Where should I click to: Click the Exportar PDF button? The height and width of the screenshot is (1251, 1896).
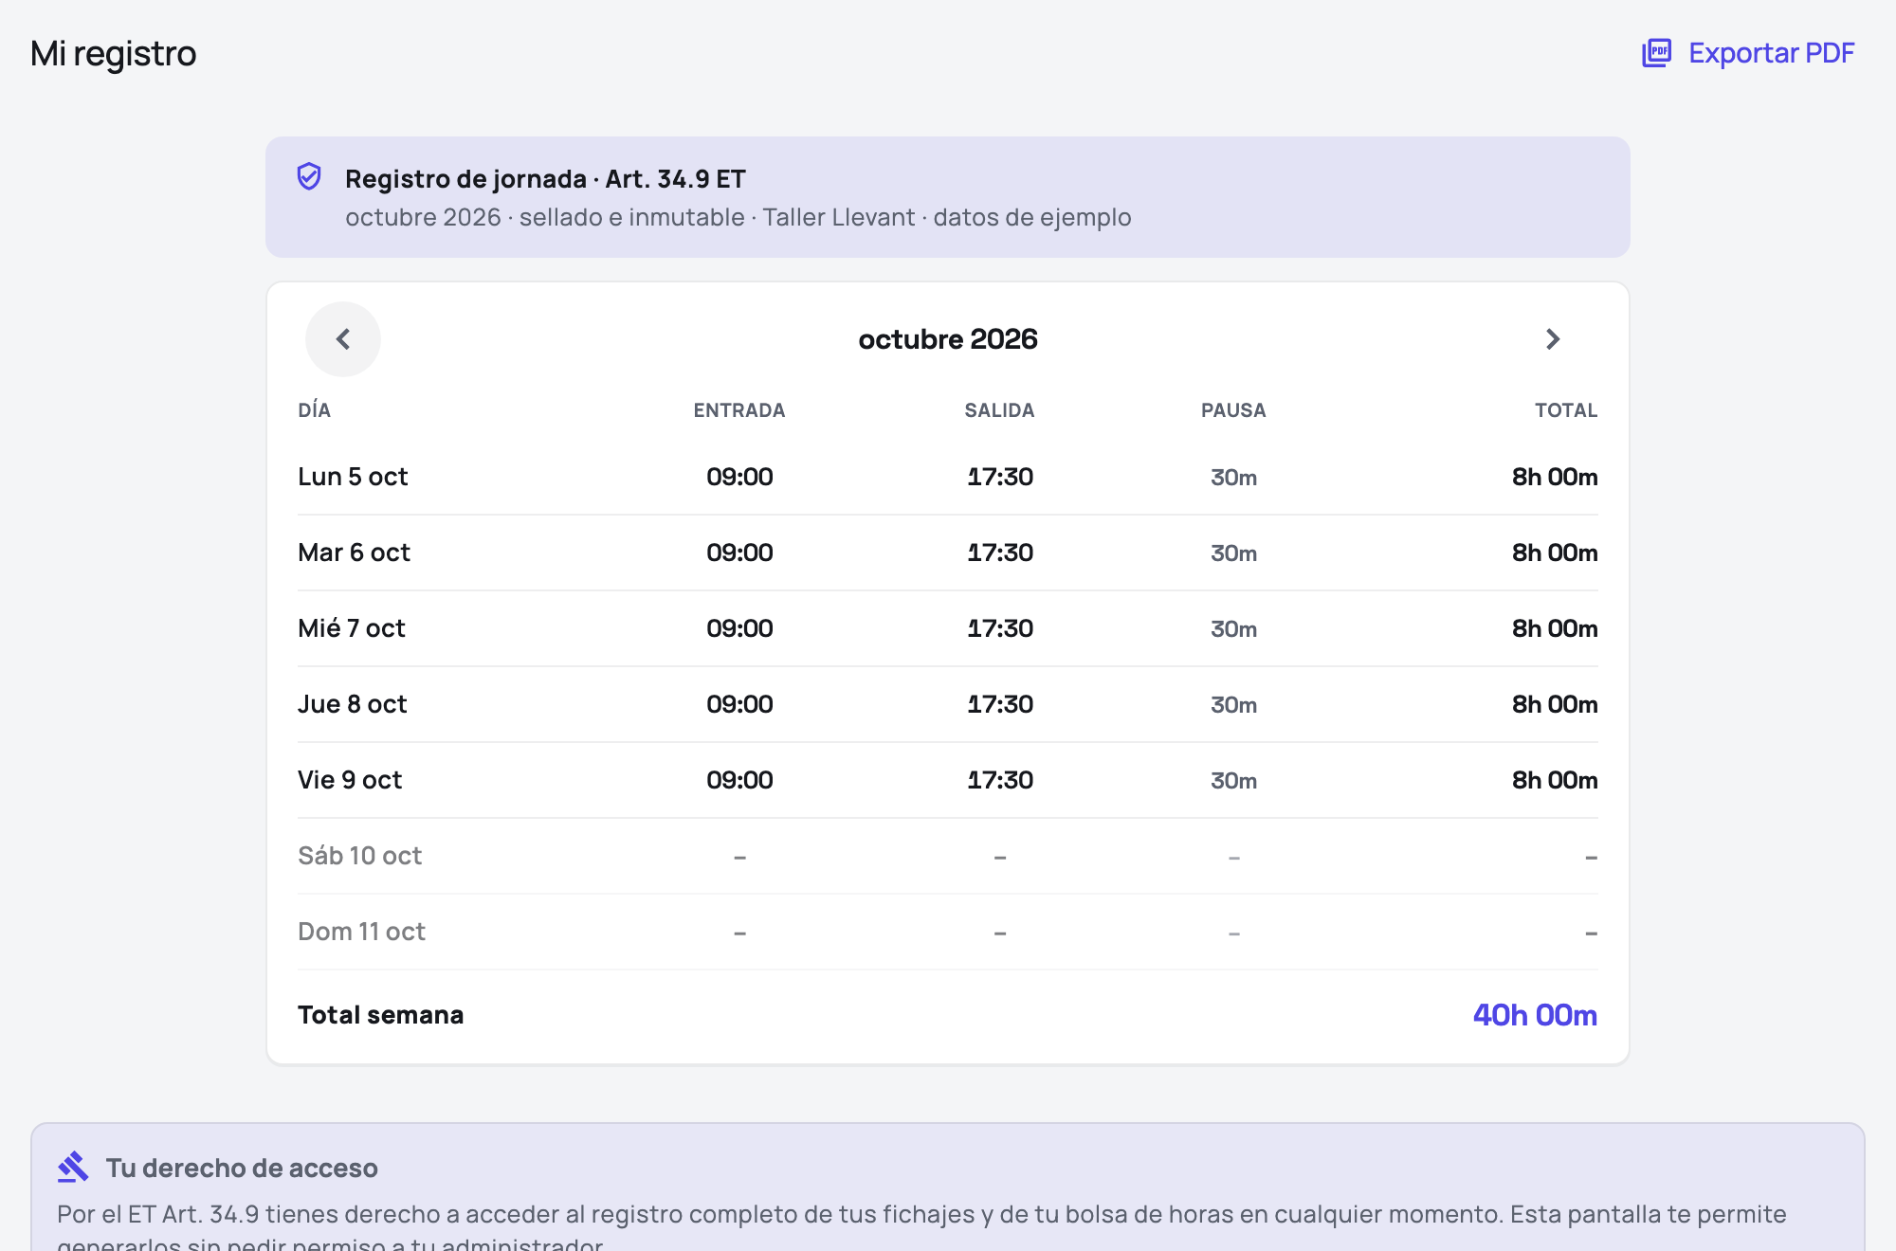pos(1748,53)
